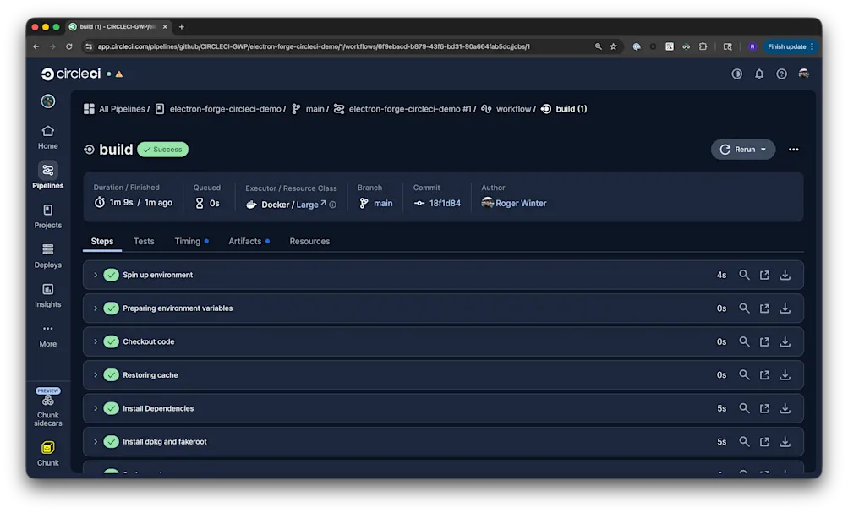Image resolution: width=848 pixels, height=513 pixels.
Task: Show resource class info tooltip icon
Action: point(332,205)
